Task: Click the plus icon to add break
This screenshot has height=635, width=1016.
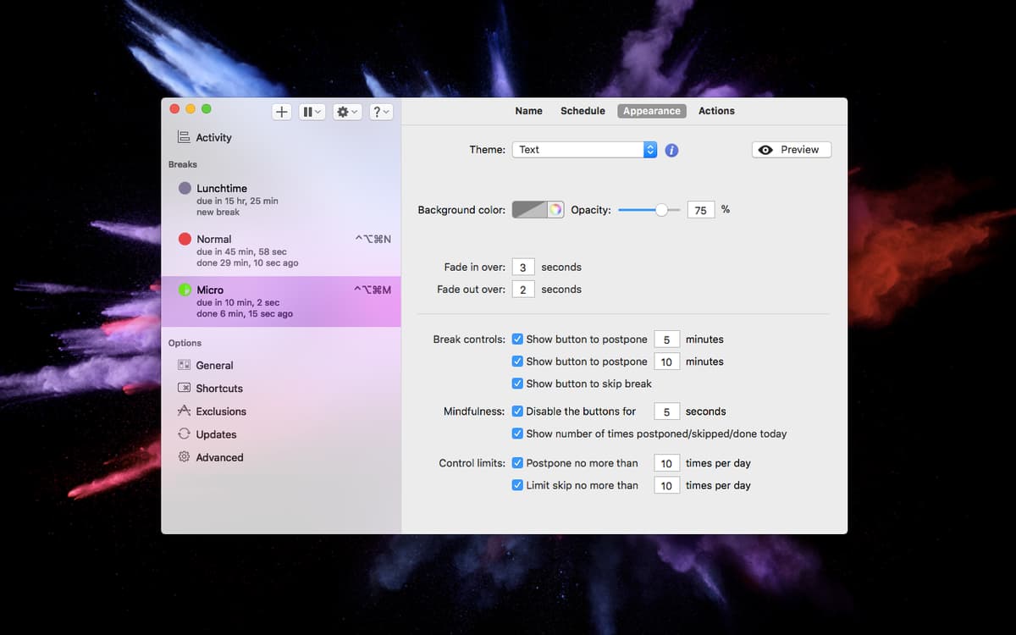Action: click(x=282, y=112)
